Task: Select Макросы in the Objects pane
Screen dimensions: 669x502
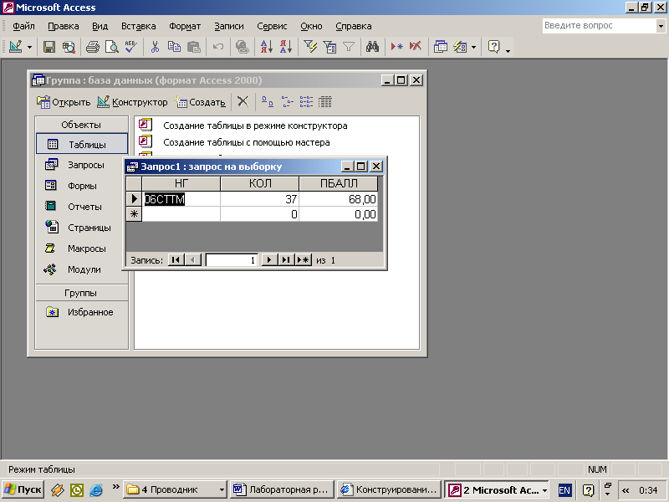Action: point(82,248)
